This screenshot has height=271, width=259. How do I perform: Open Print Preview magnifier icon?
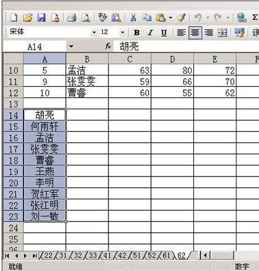[x=86, y=18]
